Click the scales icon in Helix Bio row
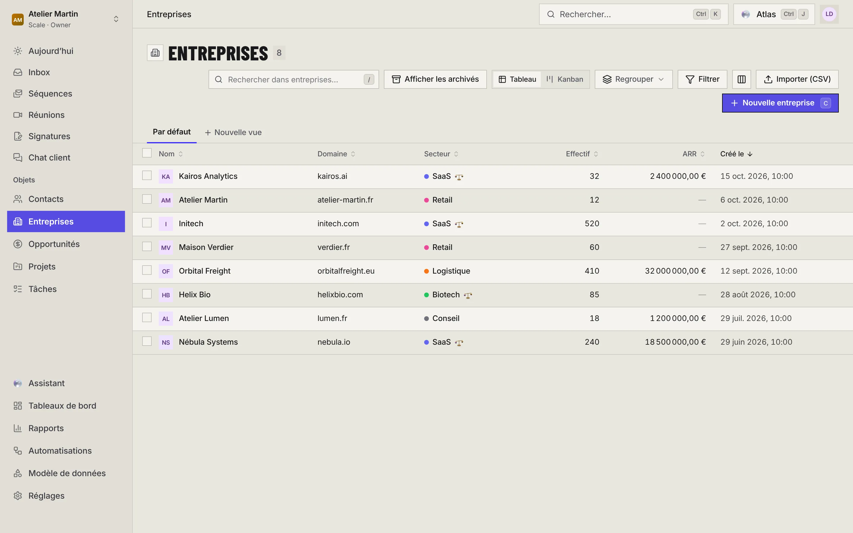The width and height of the screenshot is (853, 533). tap(468, 295)
